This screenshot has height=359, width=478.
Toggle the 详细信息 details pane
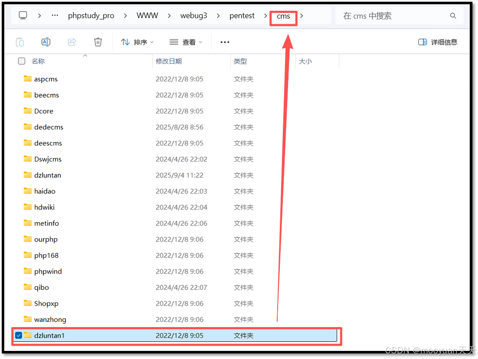(x=438, y=42)
